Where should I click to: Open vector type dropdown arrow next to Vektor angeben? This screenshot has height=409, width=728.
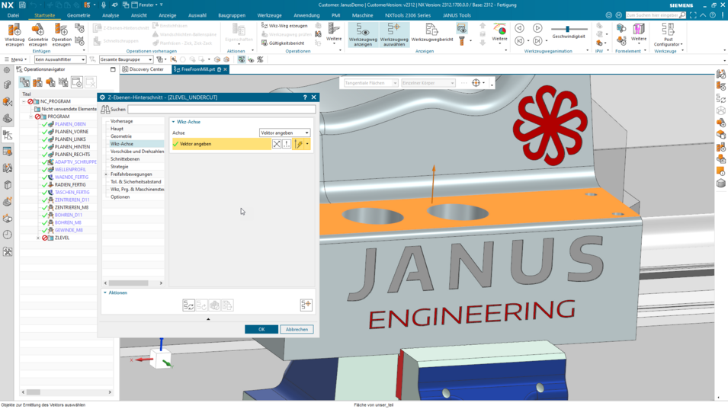[x=307, y=144]
